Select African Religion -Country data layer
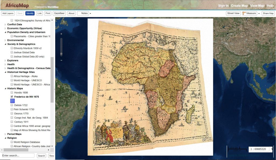Viewport: 276px width, 160px height. tap(32, 146)
